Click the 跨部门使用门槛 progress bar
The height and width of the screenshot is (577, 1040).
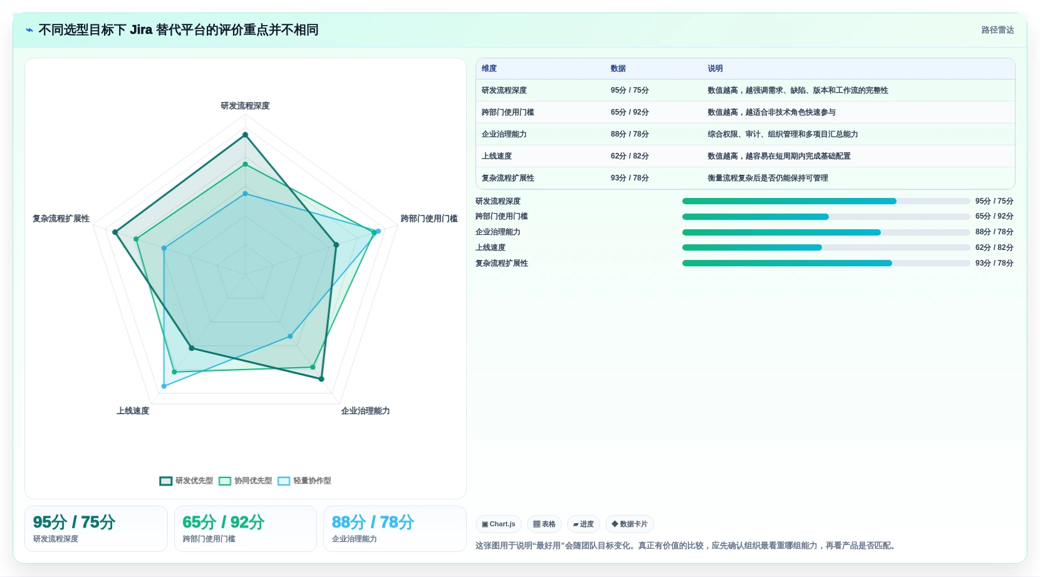pos(826,217)
